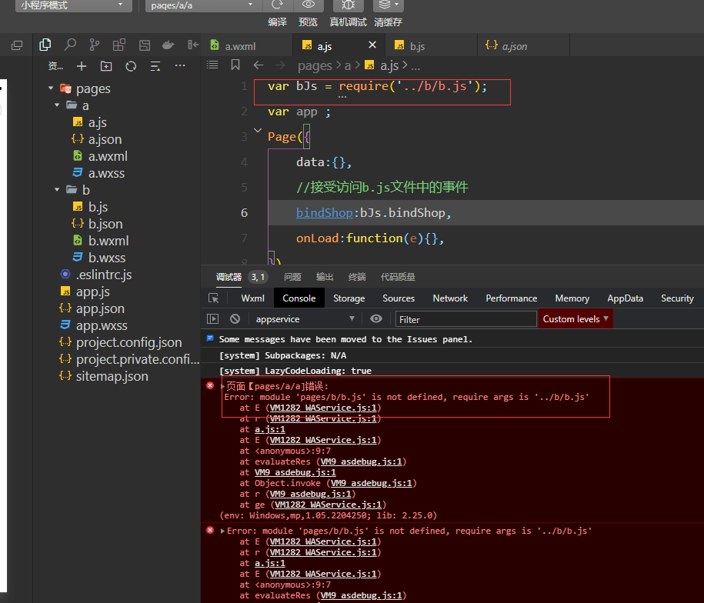Select the 问题 panel tab
This screenshot has width=704, height=603.
tap(292, 277)
